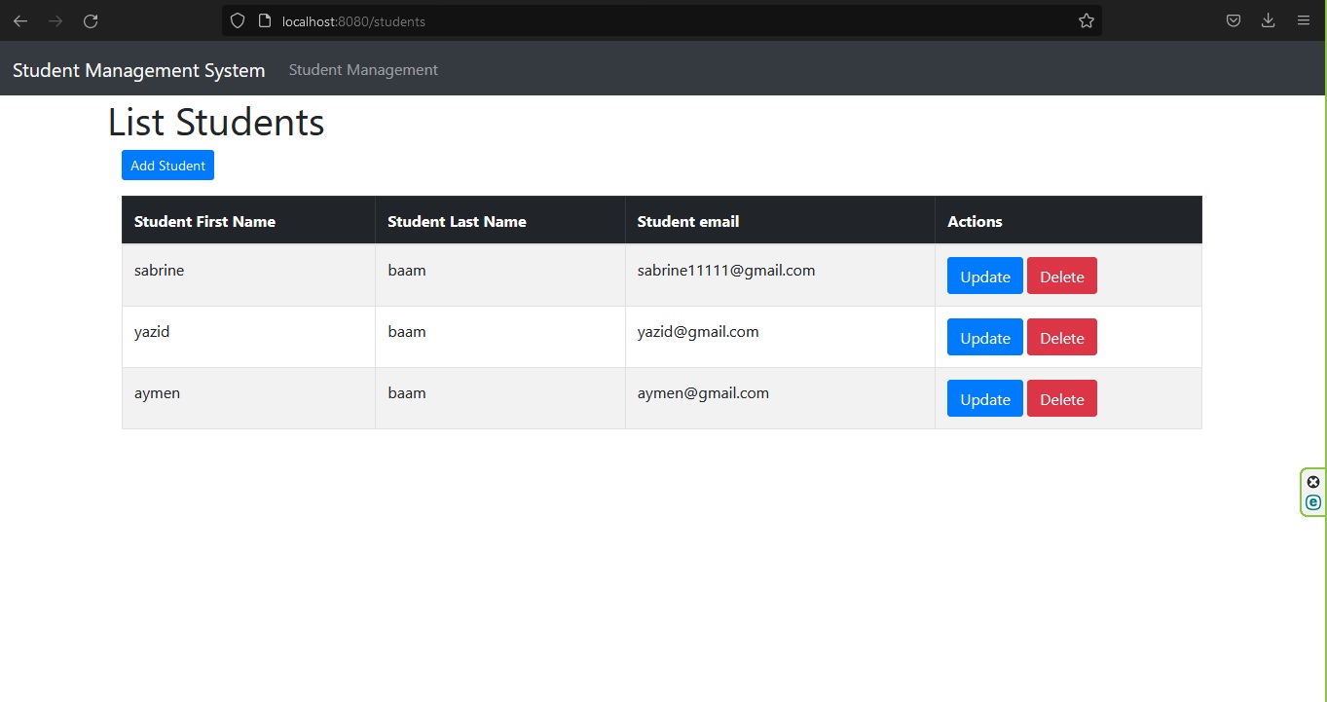Open the Student Management nav link
The height and width of the screenshot is (702, 1327).
[363, 70]
